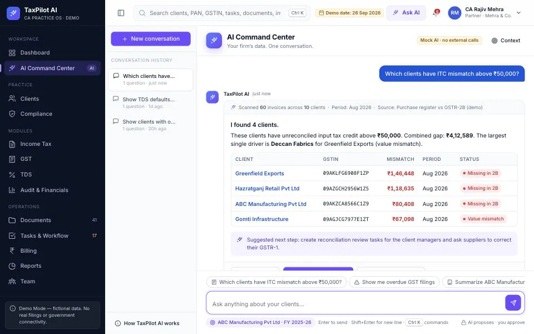Viewport: 534px width, 334px height.
Task: Click the Documents count badge 41
Action: (95, 220)
